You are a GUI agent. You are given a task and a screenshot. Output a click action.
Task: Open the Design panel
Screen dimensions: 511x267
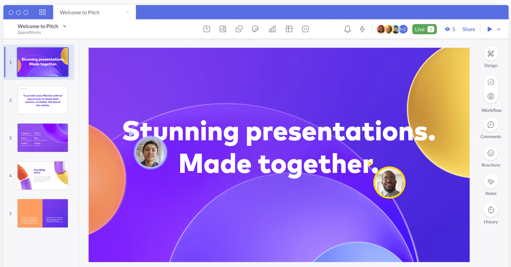coord(491,54)
